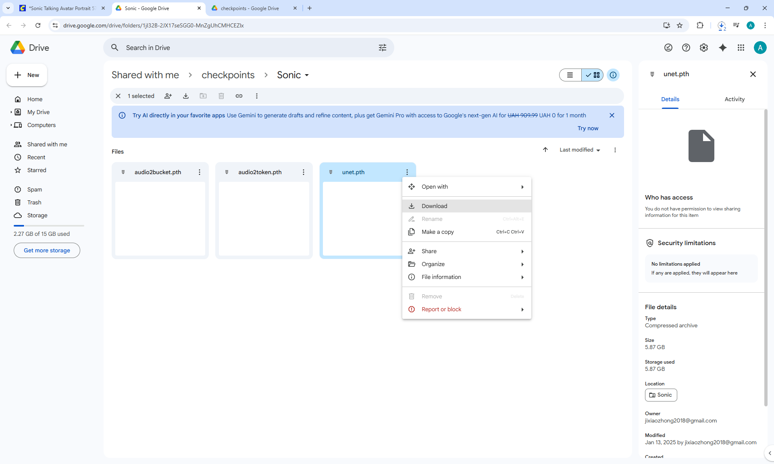This screenshot has width=774, height=464.
Task: Expand the My Drive tree arrow
Action: 11,112
